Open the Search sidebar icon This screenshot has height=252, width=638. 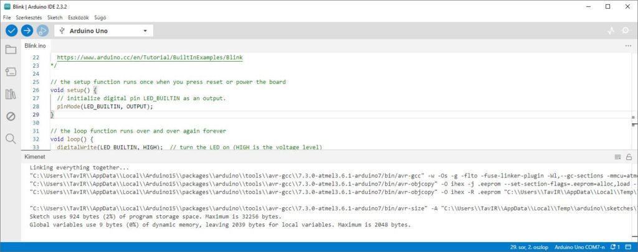[x=11, y=139]
